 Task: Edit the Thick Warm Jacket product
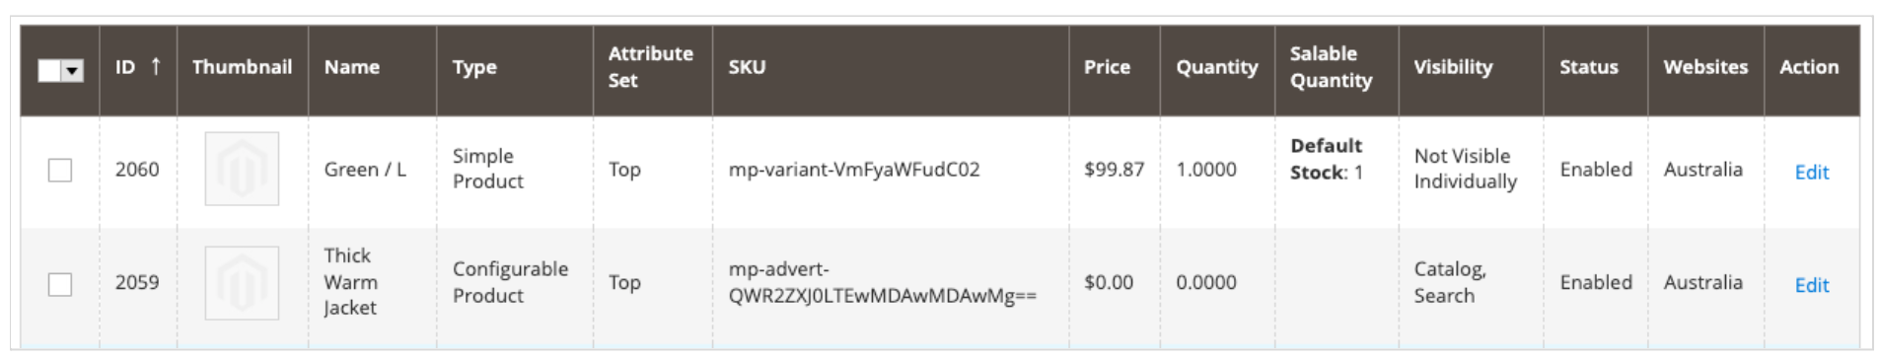tap(1811, 285)
